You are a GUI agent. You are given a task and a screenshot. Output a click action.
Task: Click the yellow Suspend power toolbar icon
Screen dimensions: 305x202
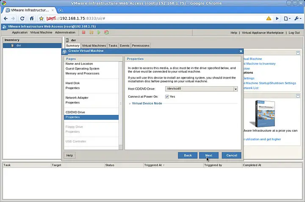[91, 33]
